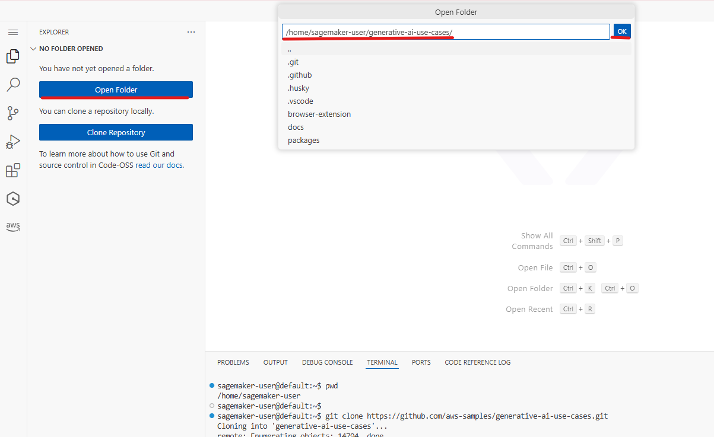Switch to the OUTPUT panel tab
Screen dimensions: 714x437
pos(275,362)
